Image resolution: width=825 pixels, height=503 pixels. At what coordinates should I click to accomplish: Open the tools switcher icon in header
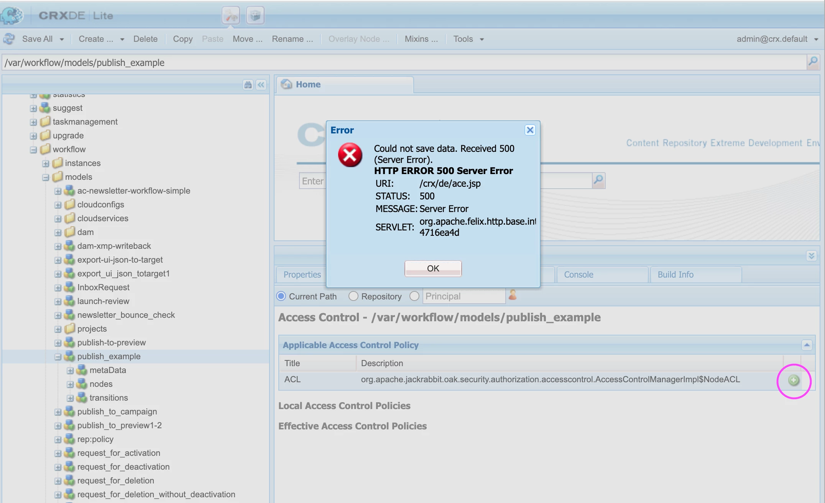click(231, 16)
